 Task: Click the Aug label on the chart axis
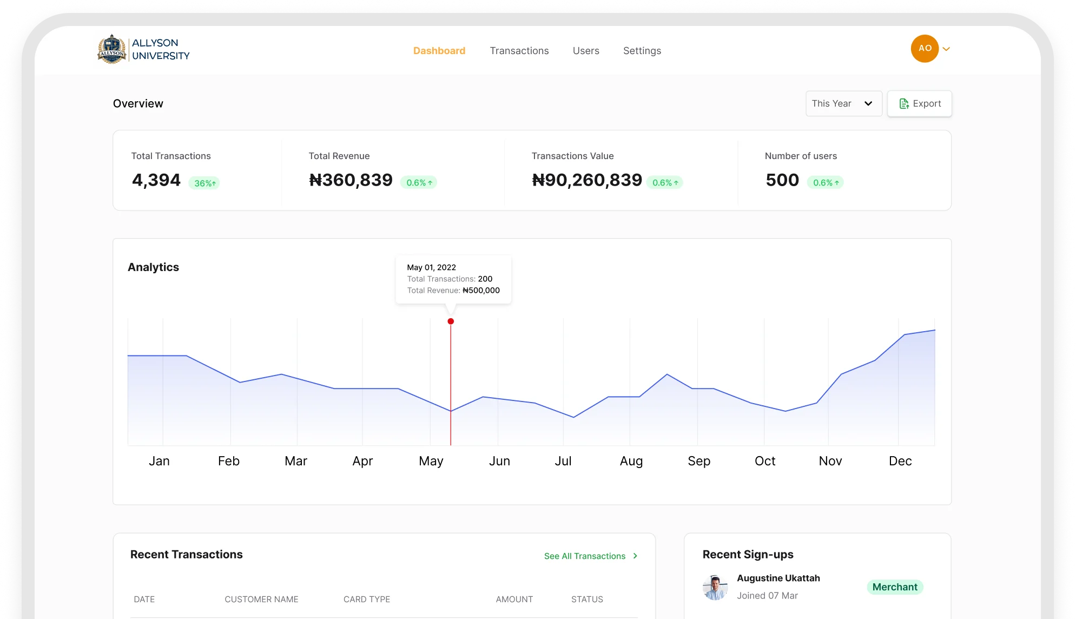click(x=631, y=461)
